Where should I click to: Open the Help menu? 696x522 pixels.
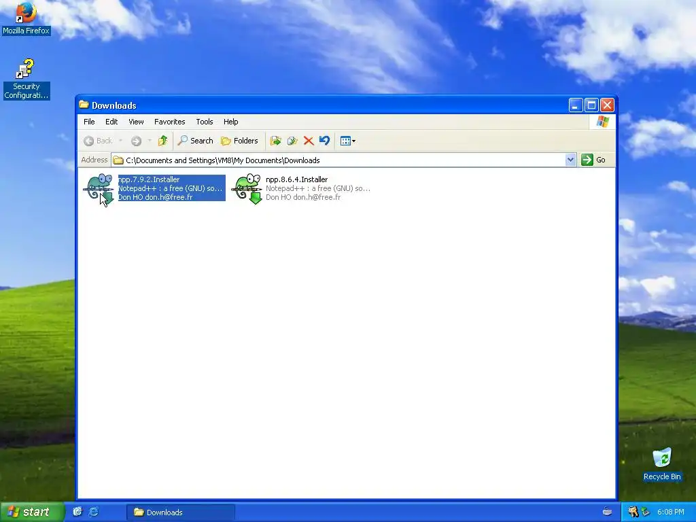[x=231, y=122]
